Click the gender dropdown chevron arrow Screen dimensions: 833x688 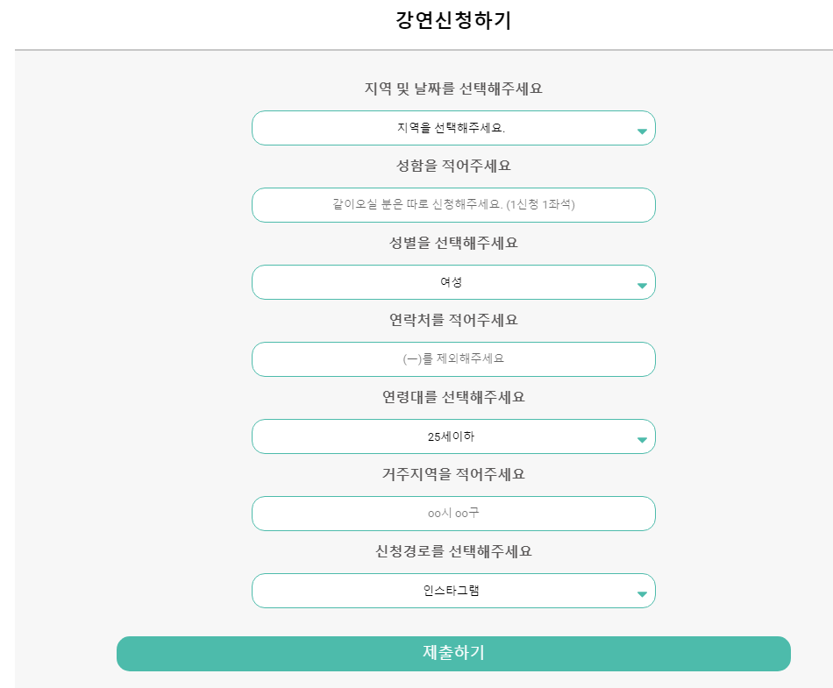point(643,282)
